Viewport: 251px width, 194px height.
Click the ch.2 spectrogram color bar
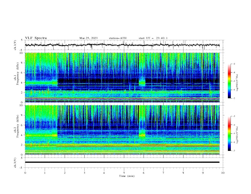[229, 133]
